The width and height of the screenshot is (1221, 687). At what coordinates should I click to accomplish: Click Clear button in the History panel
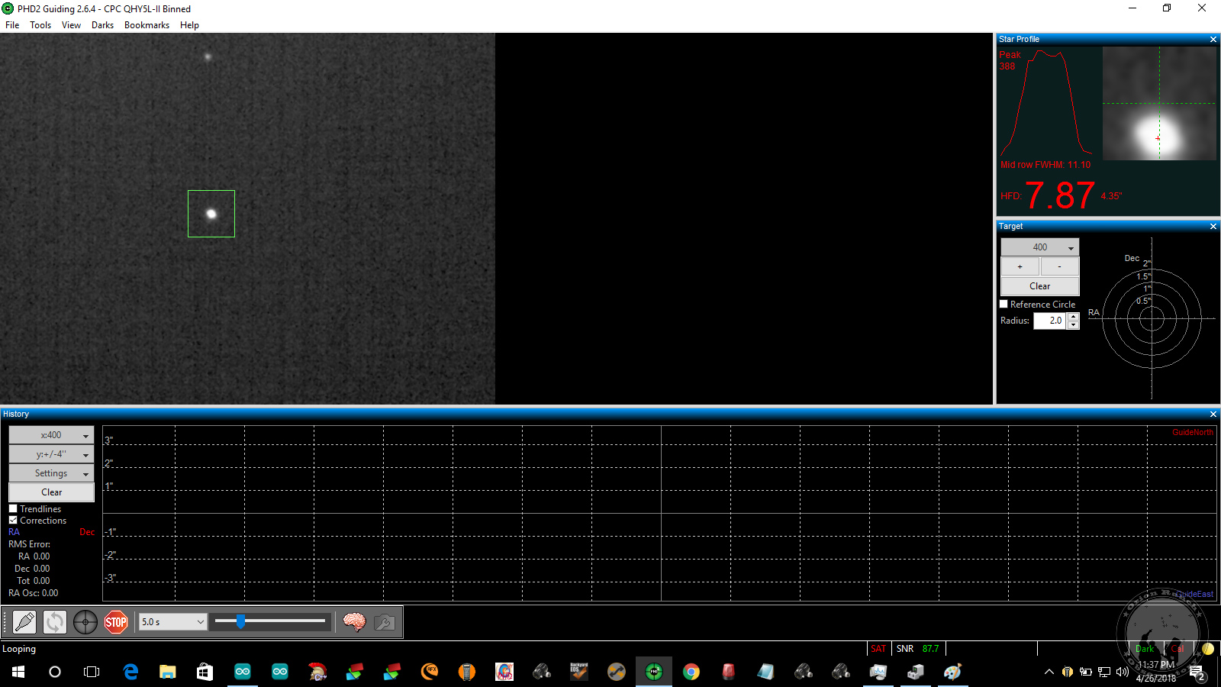coord(51,492)
